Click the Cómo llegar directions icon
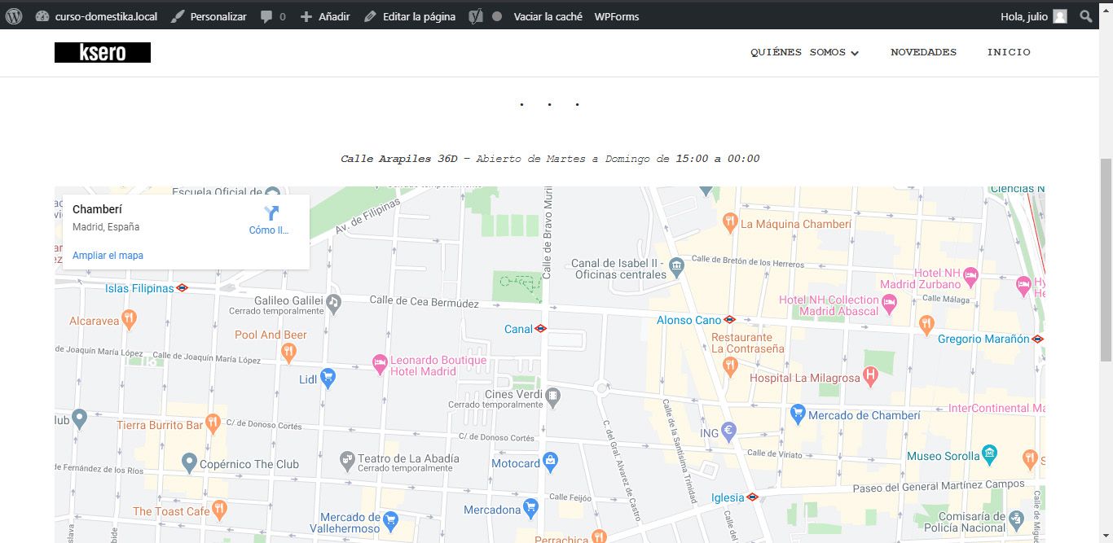 coord(271,213)
